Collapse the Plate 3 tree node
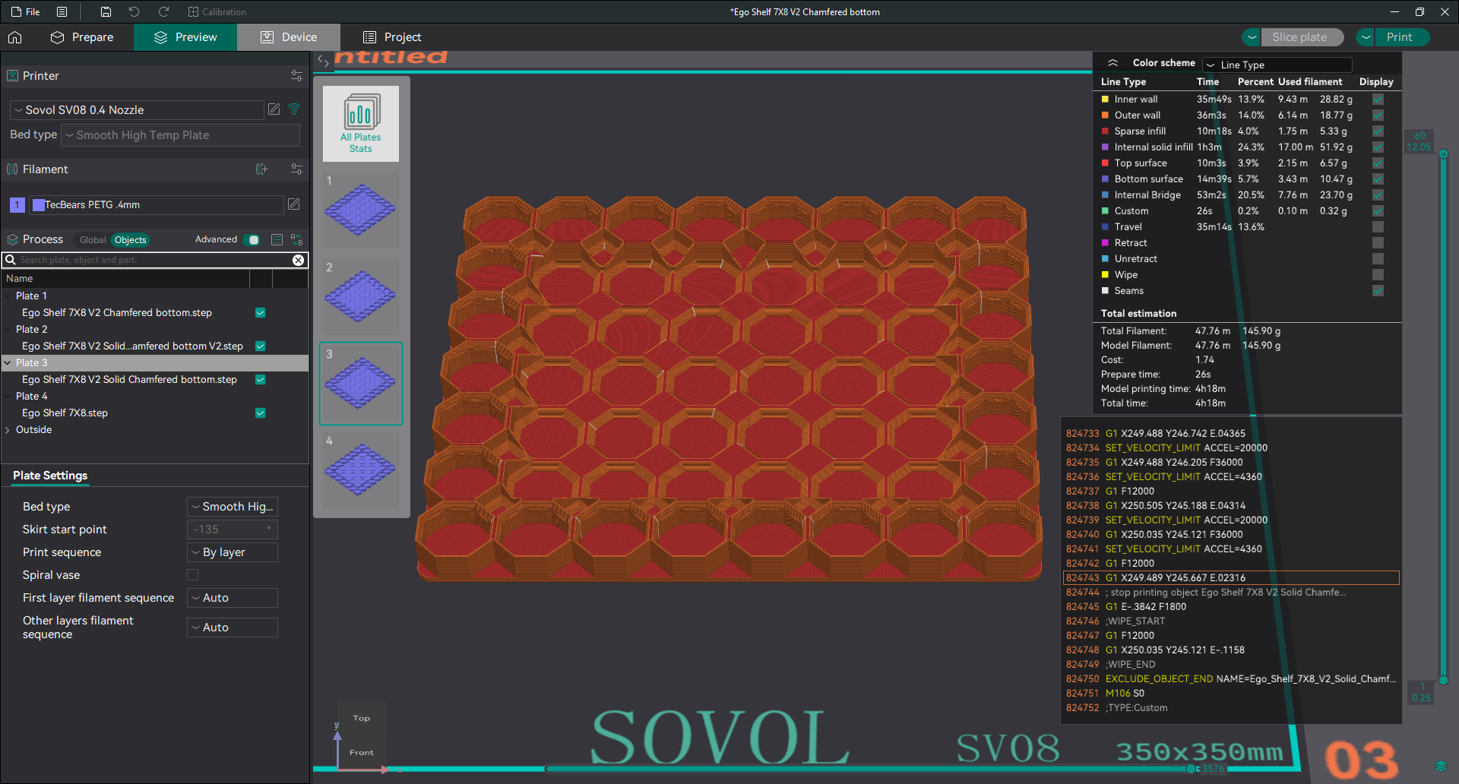The height and width of the screenshot is (784, 1459). tap(8, 363)
